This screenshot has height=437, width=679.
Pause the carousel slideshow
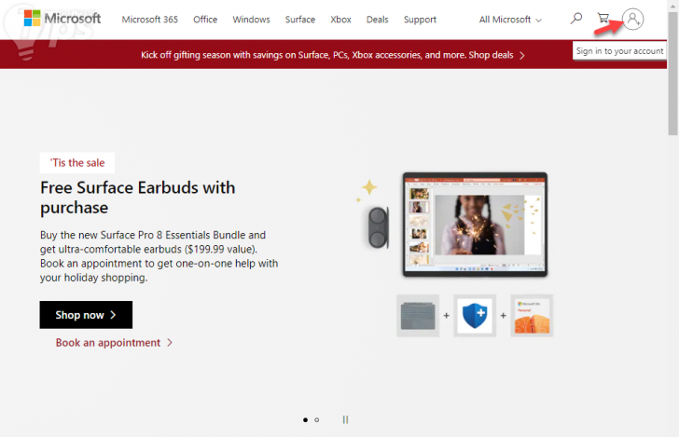tap(345, 419)
